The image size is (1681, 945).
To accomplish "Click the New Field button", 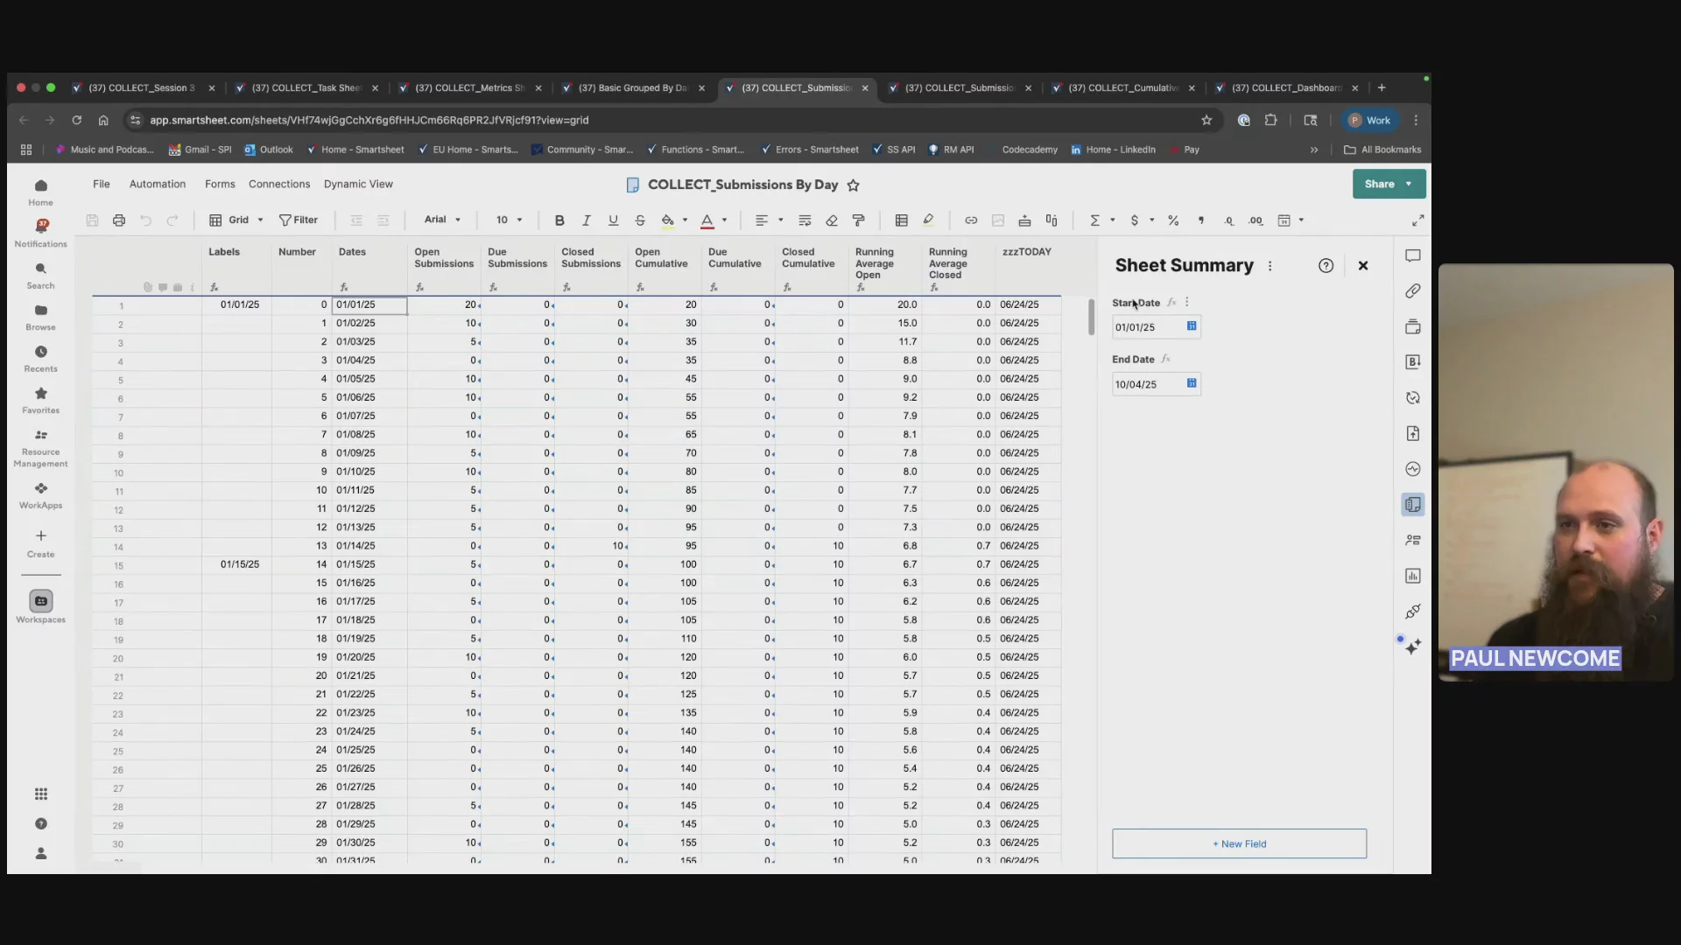I will click(x=1239, y=843).
